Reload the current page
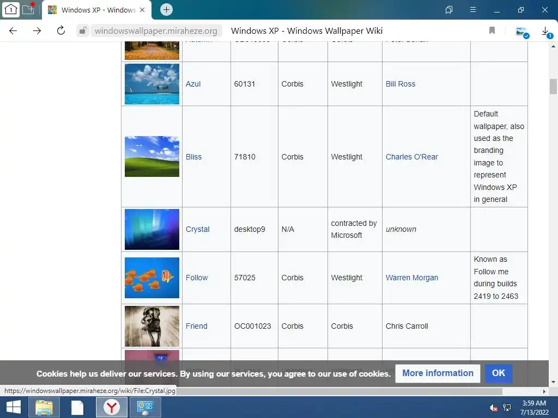This screenshot has height=418, width=558. [x=61, y=30]
